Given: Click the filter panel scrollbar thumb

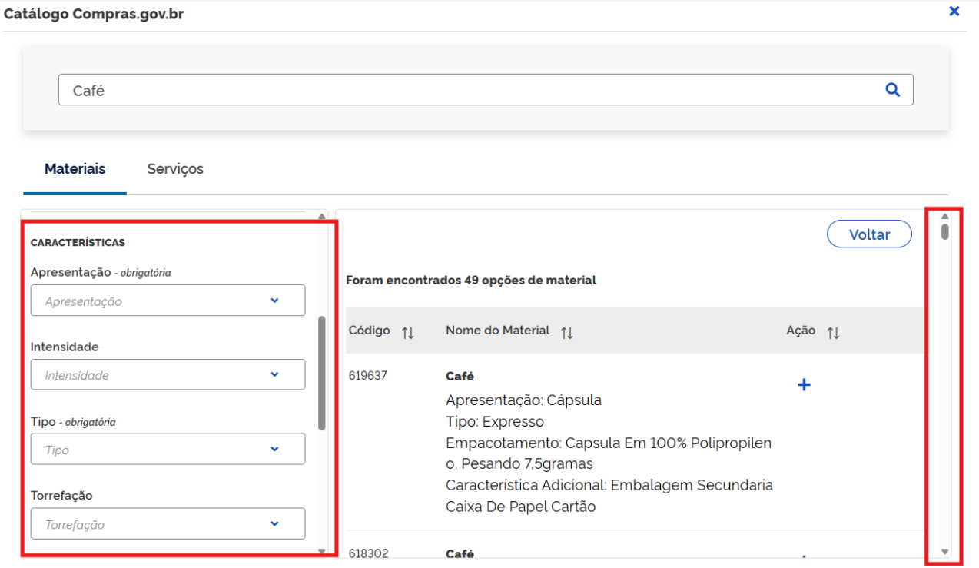Looking at the screenshot, I should pyautogui.click(x=321, y=373).
